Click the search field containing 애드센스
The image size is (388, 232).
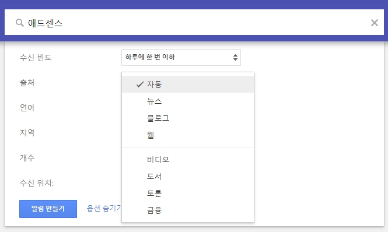pyautogui.click(x=194, y=22)
